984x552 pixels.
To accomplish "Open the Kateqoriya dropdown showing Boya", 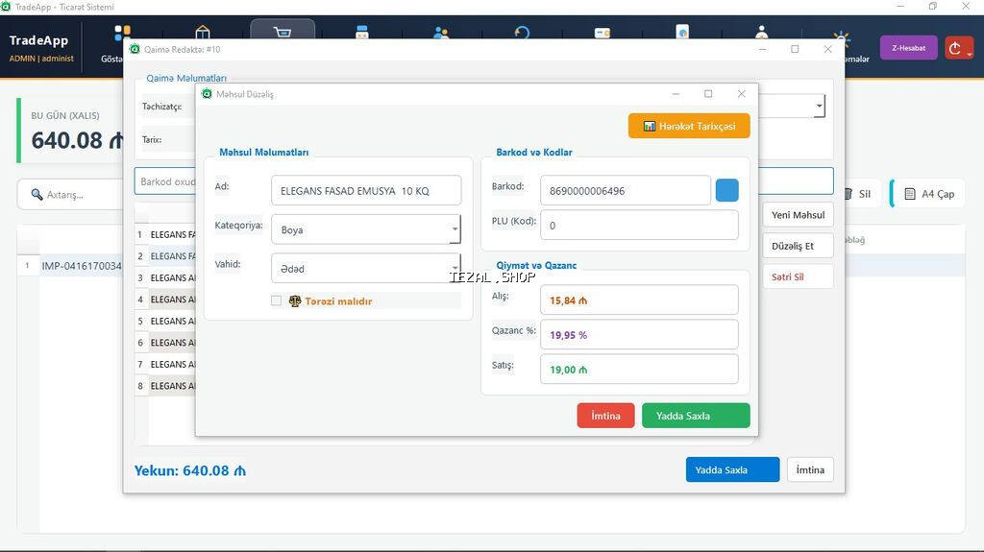I will click(x=366, y=229).
